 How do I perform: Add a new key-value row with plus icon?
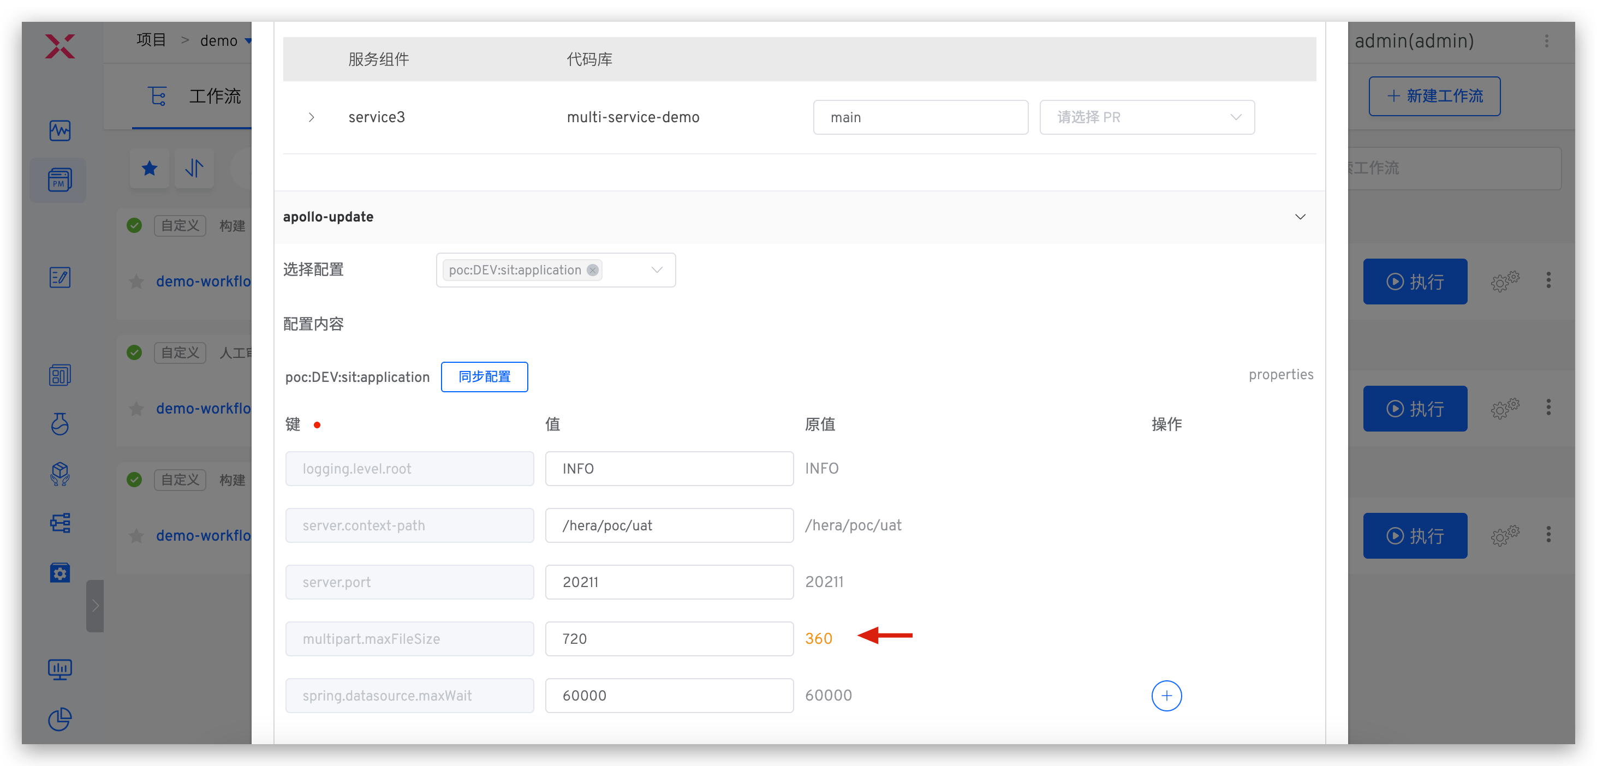(x=1166, y=696)
